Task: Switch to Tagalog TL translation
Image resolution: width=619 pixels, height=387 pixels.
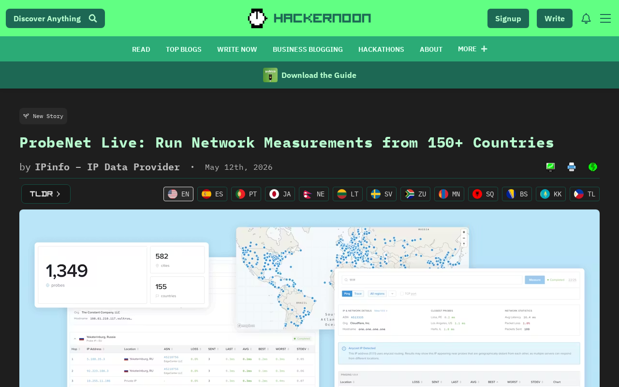Action: [x=585, y=194]
